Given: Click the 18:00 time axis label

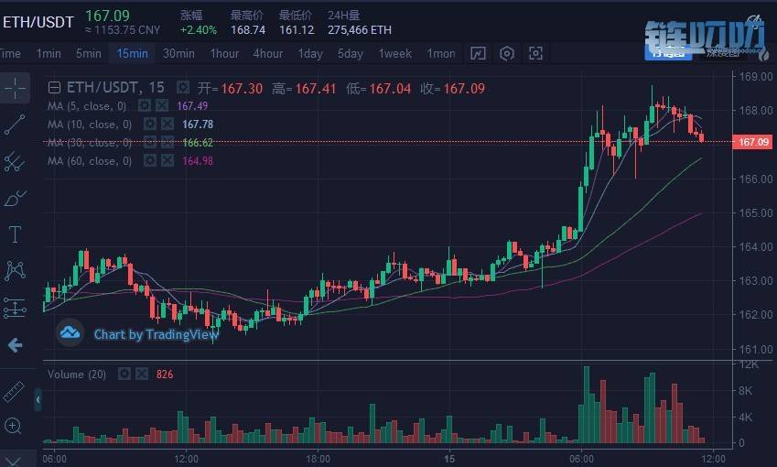Looking at the screenshot, I should [318, 459].
